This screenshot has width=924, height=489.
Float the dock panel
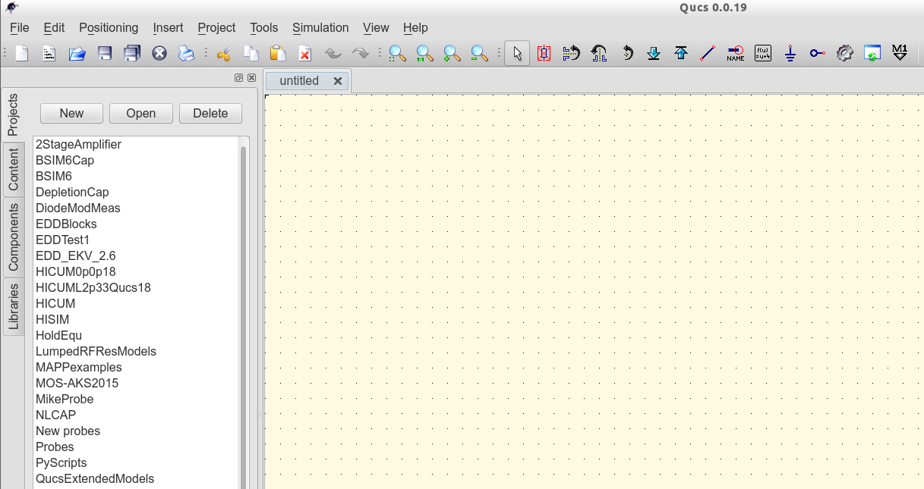tap(239, 77)
